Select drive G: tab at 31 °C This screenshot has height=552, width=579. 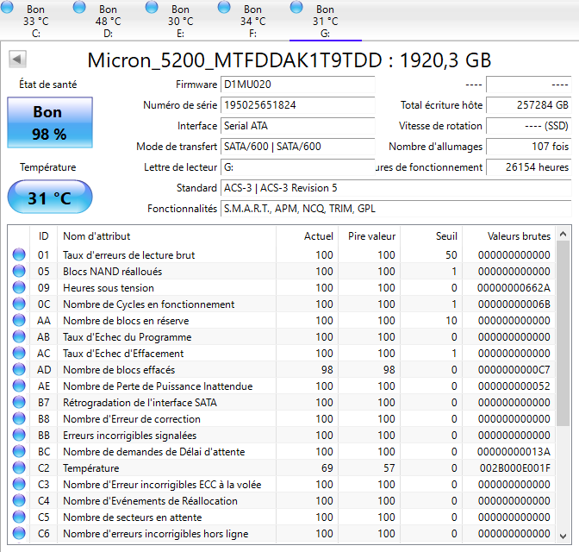[326, 21]
